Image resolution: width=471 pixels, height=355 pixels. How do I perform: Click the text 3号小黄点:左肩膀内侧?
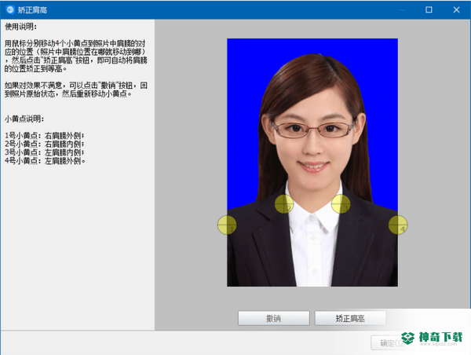(45, 152)
